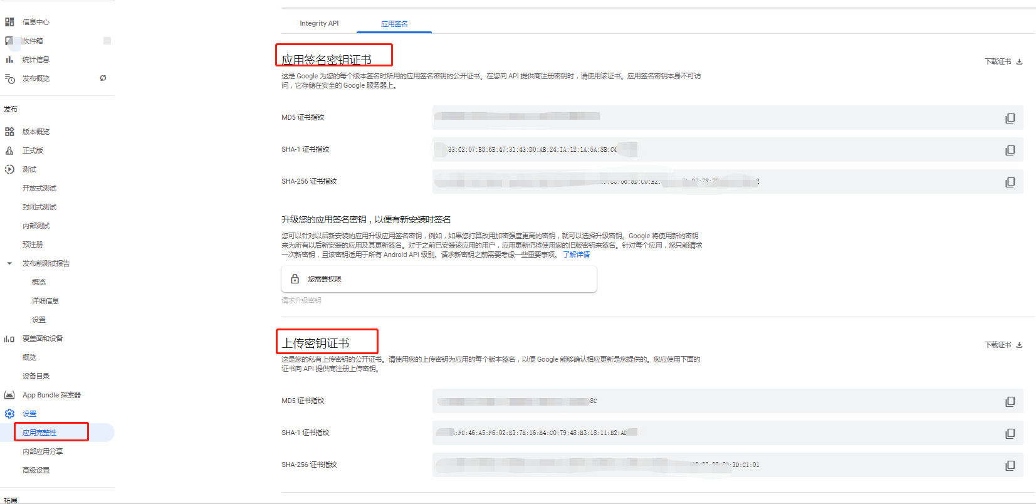Collapse the 发布前测试报告 section
This screenshot has height=504, width=1036.
click(9, 263)
